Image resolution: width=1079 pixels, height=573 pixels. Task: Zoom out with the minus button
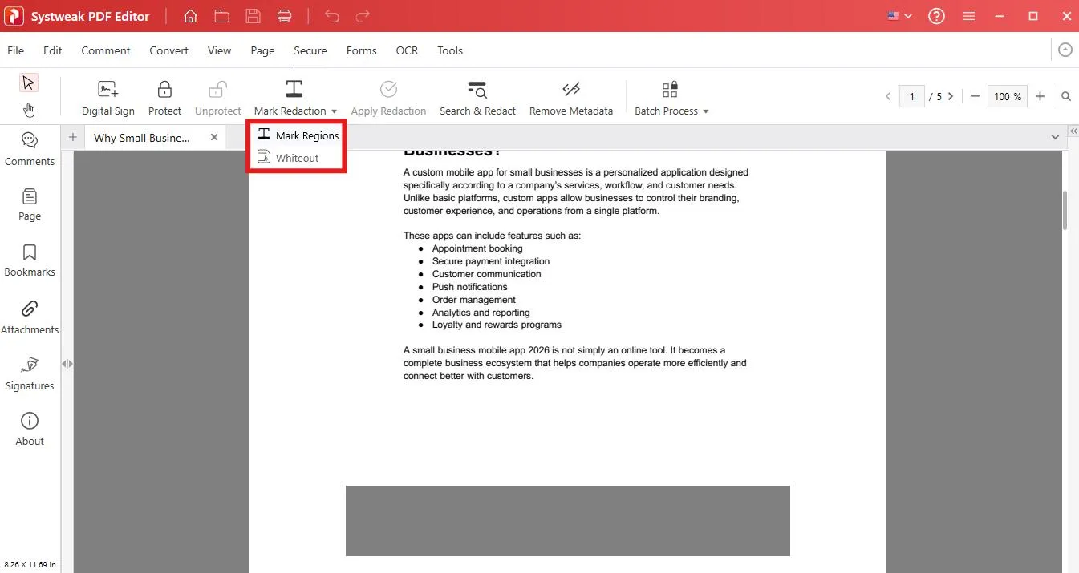tap(975, 96)
